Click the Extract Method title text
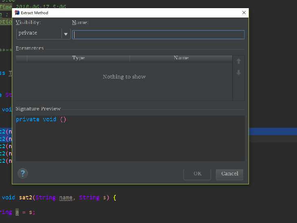The width and height of the screenshot is (297, 223). coord(35,13)
